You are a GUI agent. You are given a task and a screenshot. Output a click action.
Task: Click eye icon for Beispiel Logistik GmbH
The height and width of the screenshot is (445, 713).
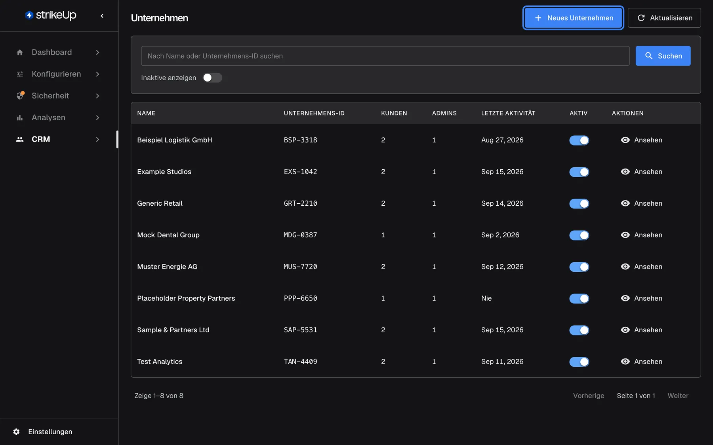[x=625, y=140]
